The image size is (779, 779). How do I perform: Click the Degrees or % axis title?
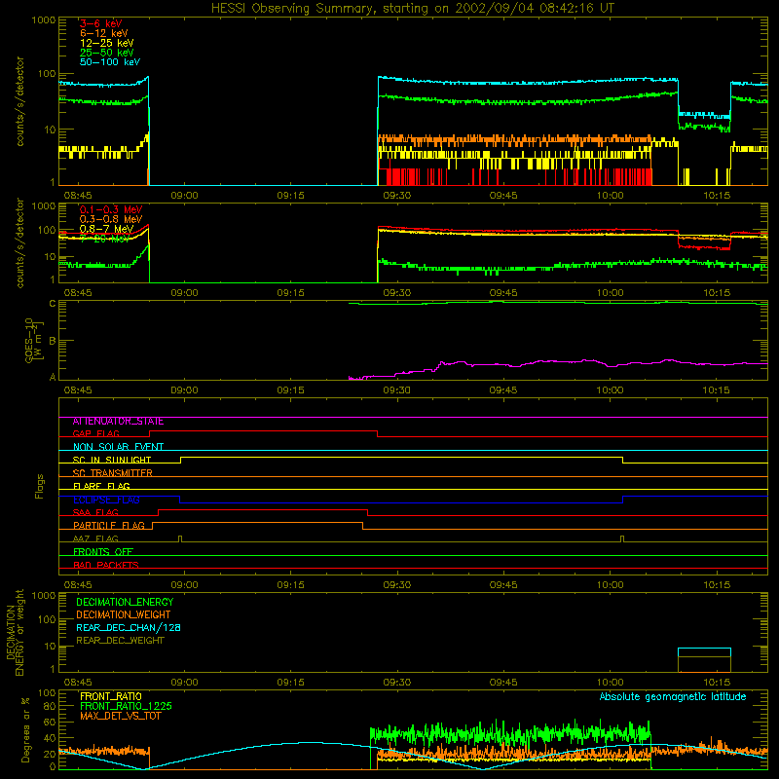(x=25, y=729)
